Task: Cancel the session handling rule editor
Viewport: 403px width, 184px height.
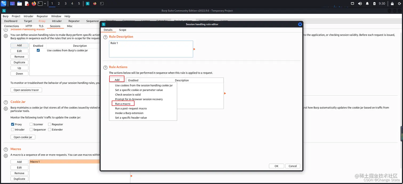Action: click(x=293, y=166)
